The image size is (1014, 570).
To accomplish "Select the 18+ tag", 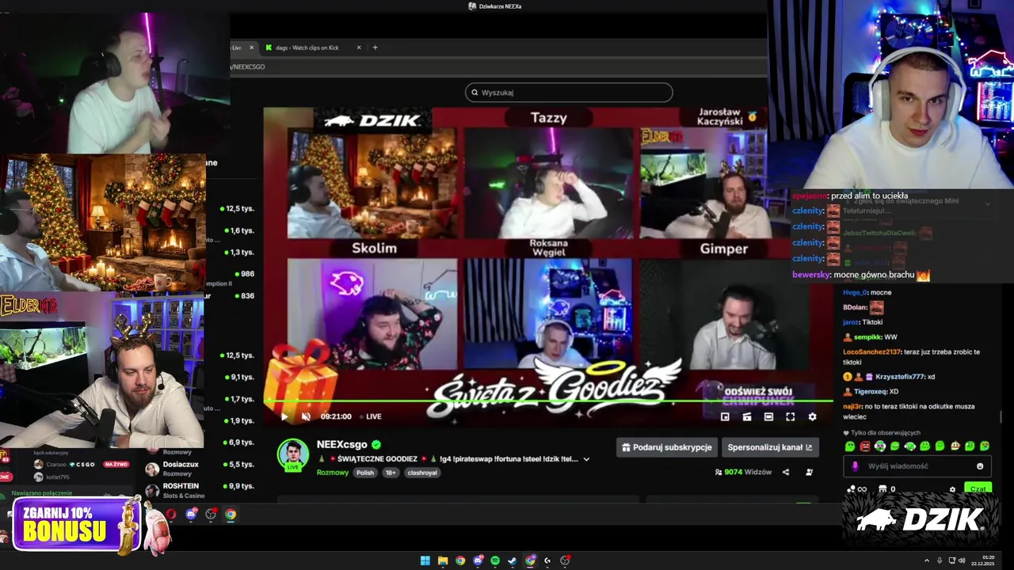I will coord(391,473).
